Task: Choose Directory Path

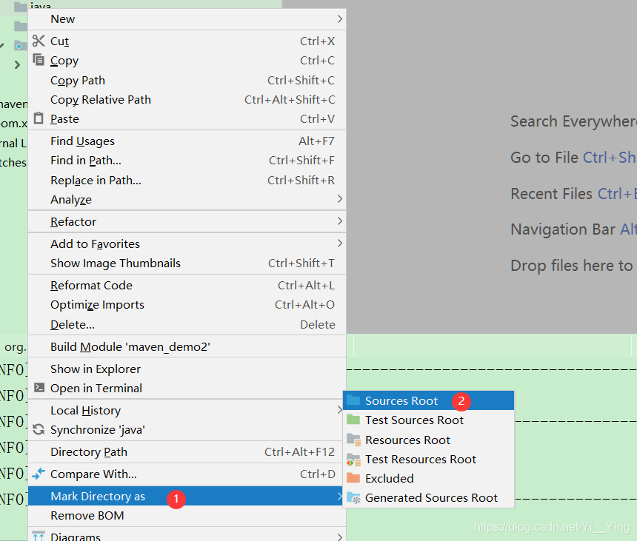Action: [187, 451]
